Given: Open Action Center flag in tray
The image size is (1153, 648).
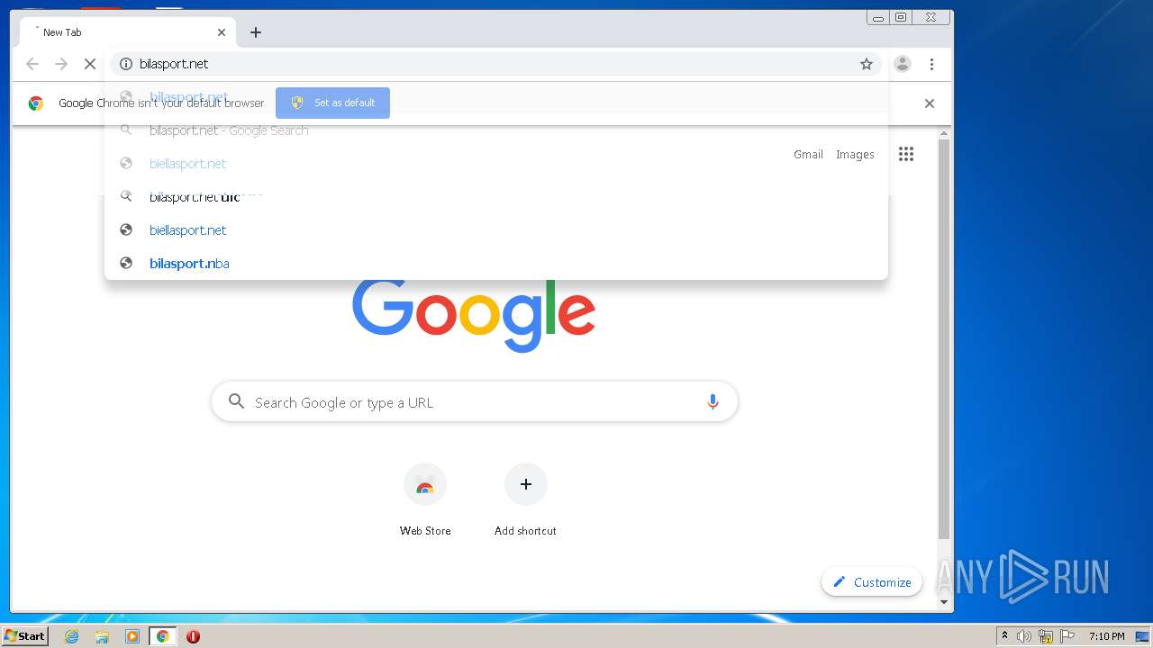Looking at the screenshot, I should pyautogui.click(x=1067, y=636).
